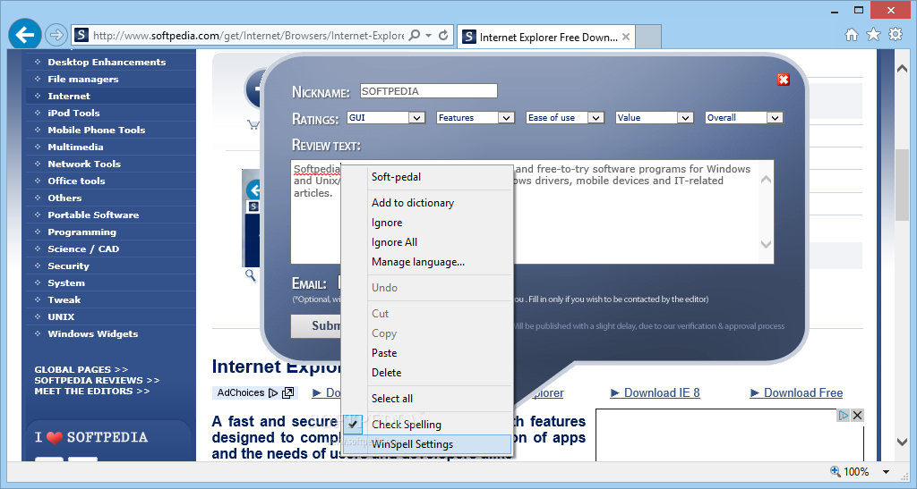The height and width of the screenshot is (489, 917).
Task: Select Ignore All in the context menu
Action: point(427,242)
